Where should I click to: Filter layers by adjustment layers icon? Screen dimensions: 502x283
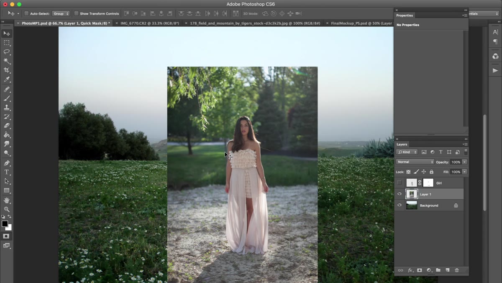[432, 152]
